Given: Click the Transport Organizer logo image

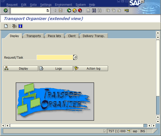Looking at the screenshot, I should (x=55, y=101).
